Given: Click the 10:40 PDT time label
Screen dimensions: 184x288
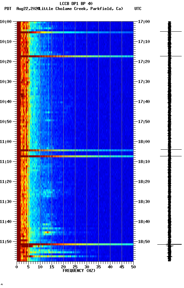Looking at the screenshot, I should click(6, 102).
